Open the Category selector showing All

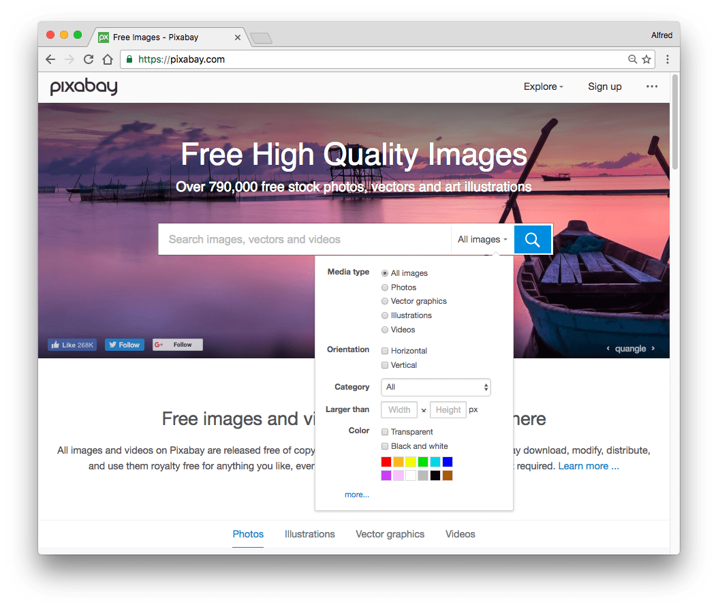coord(436,387)
